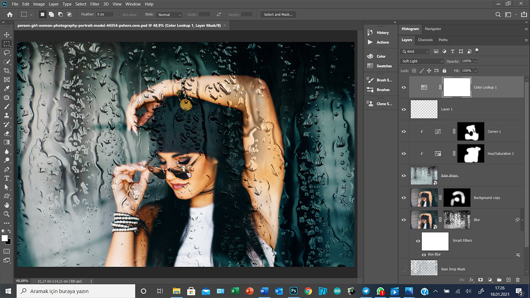530x298 pixels.
Task: Select the Hand tool
Action: tap(7, 205)
